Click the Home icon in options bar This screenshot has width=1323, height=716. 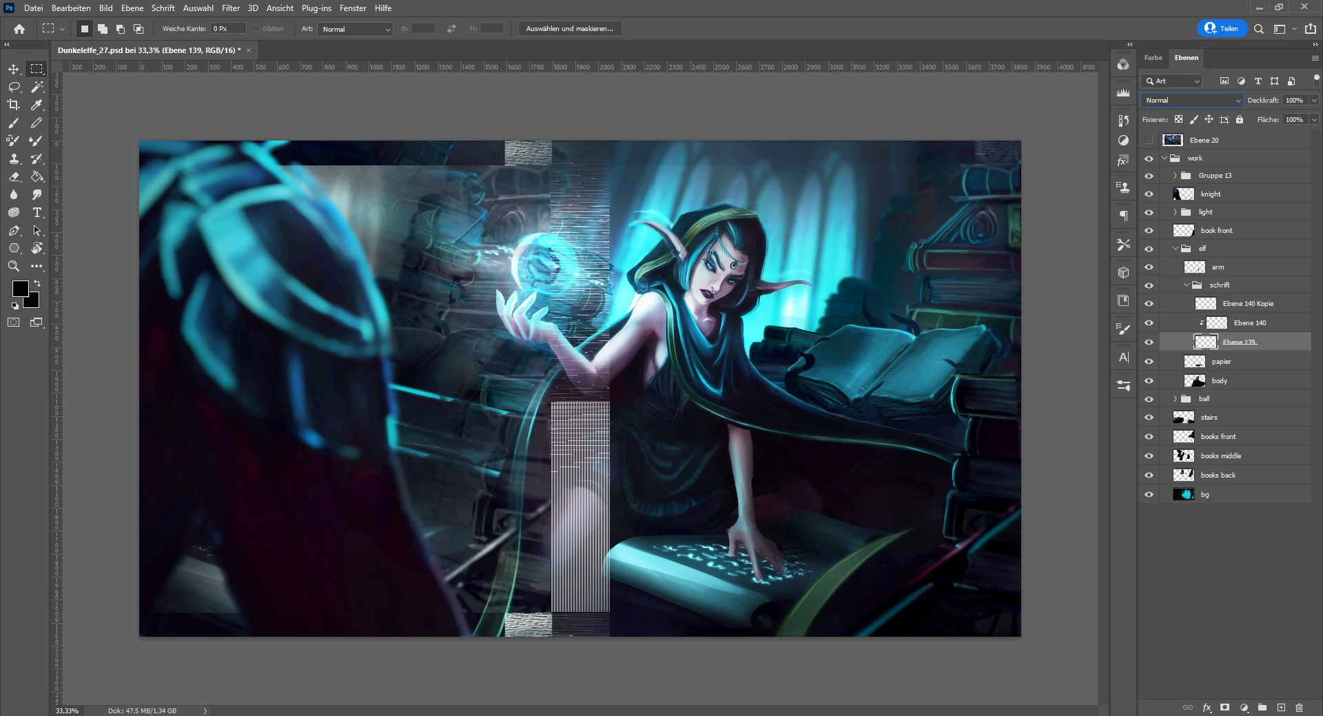coord(19,29)
